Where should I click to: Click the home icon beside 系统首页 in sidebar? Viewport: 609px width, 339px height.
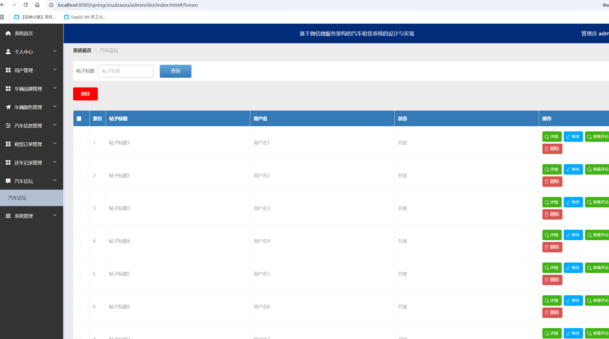click(8, 33)
